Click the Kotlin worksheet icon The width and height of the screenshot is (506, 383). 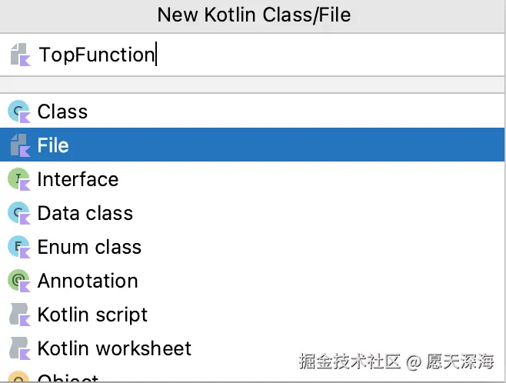18,349
